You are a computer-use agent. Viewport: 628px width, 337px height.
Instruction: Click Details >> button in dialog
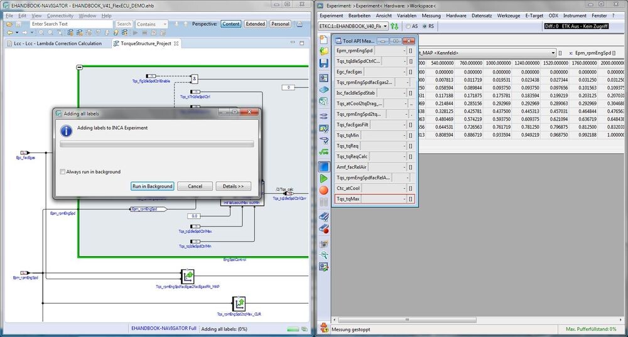point(233,186)
